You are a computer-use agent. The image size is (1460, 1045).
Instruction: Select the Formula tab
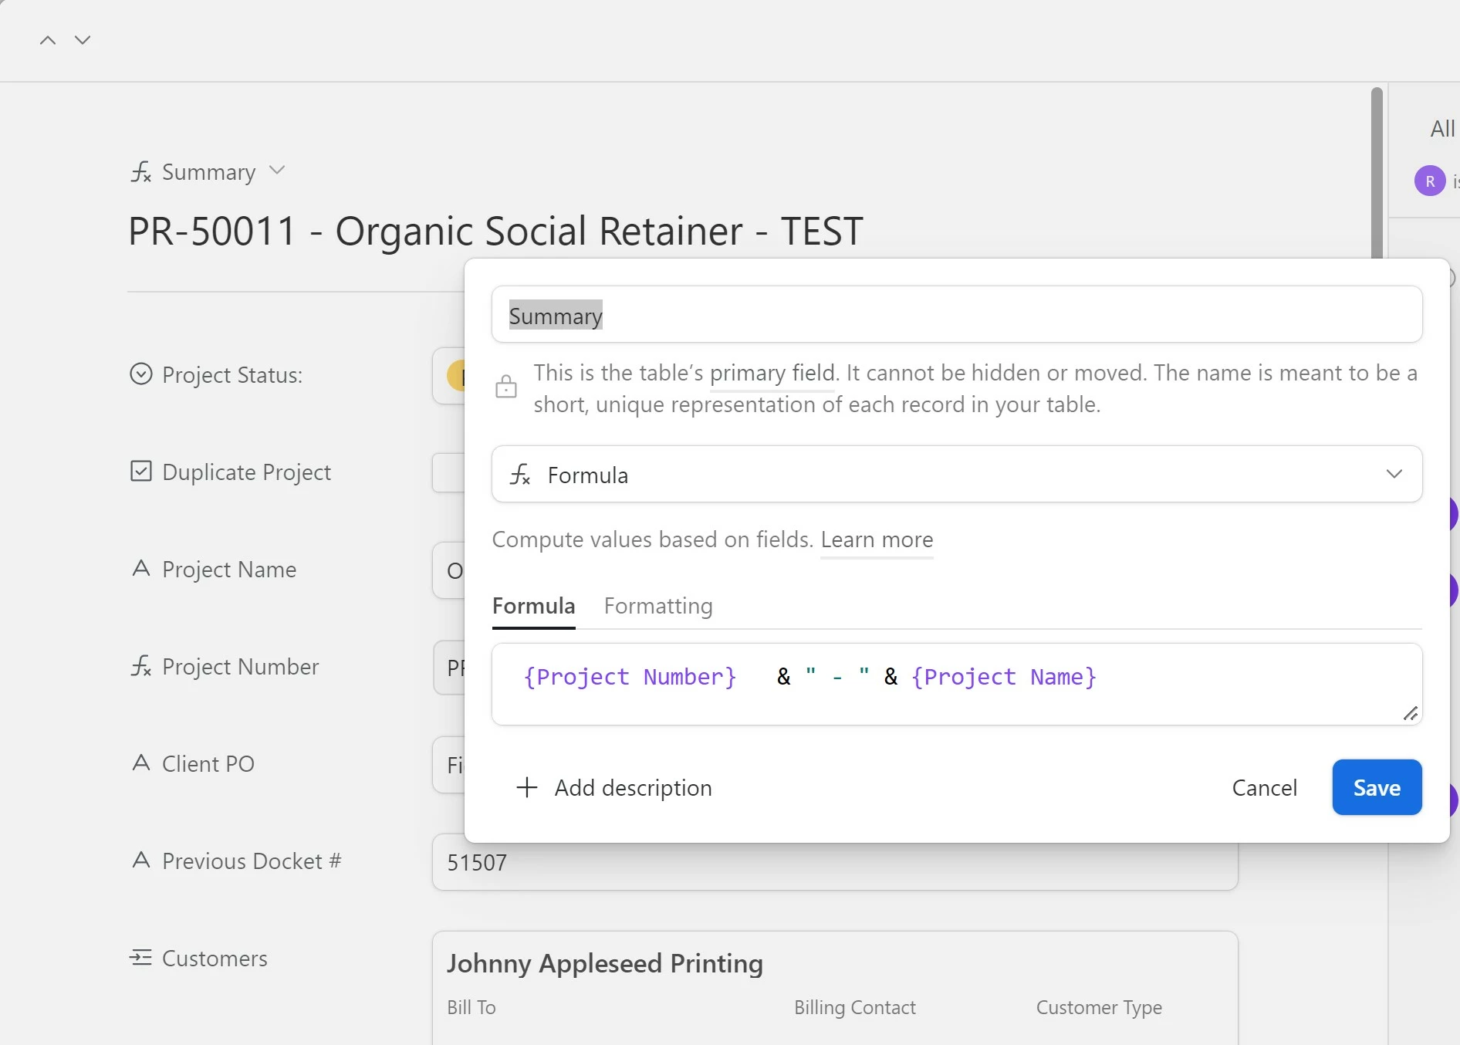533,606
